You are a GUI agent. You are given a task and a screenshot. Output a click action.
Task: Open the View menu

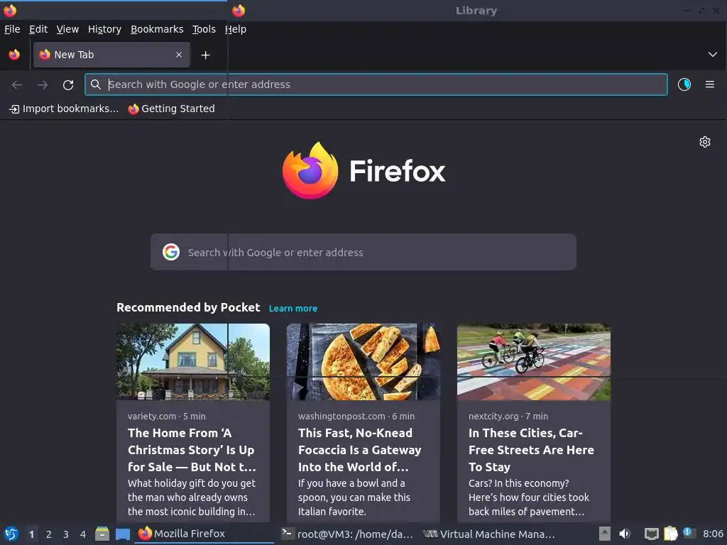tap(67, 29)
